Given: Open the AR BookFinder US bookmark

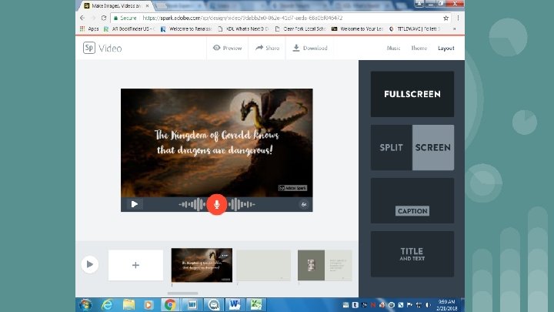Looking at the screenshot, I should tap(129, 29).
